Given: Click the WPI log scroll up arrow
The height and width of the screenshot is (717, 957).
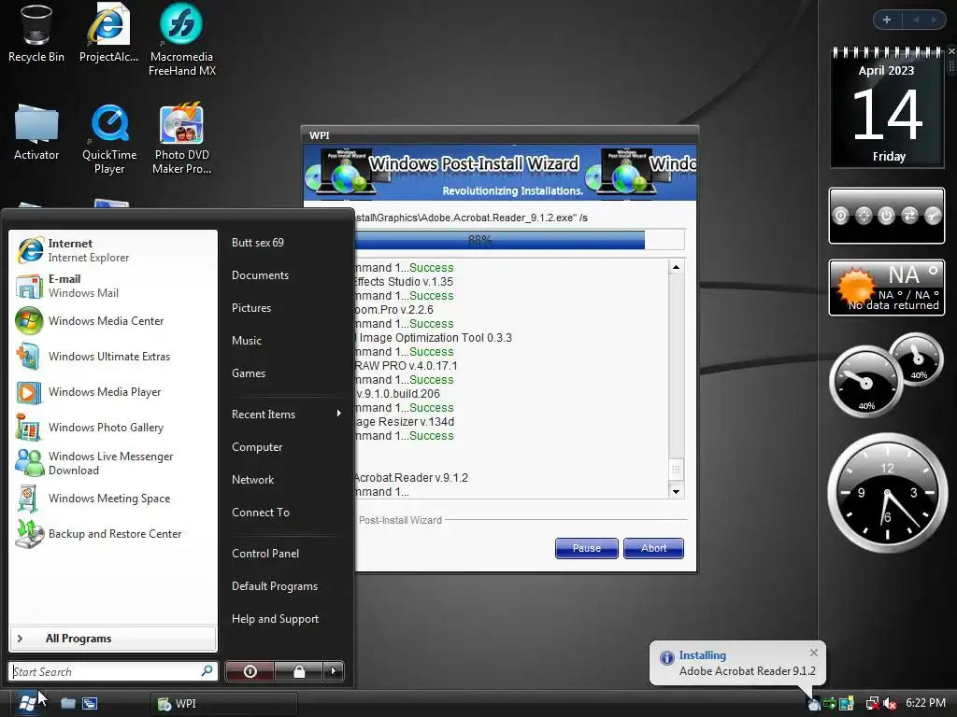Looking at the screenshot, I should (676, 267).
